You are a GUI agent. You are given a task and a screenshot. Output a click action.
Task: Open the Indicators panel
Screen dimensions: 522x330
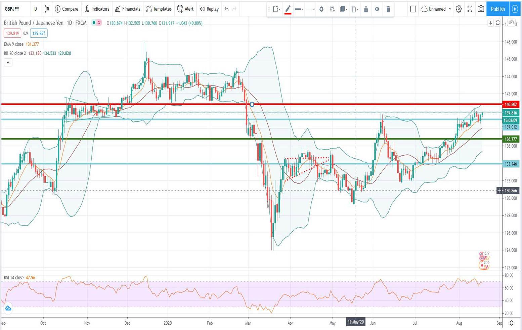(97, 9)
